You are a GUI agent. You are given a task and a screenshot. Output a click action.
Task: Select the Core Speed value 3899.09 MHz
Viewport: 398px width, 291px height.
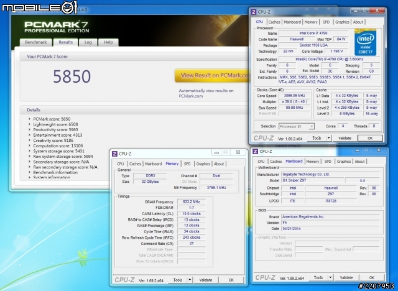click(294, 96)
